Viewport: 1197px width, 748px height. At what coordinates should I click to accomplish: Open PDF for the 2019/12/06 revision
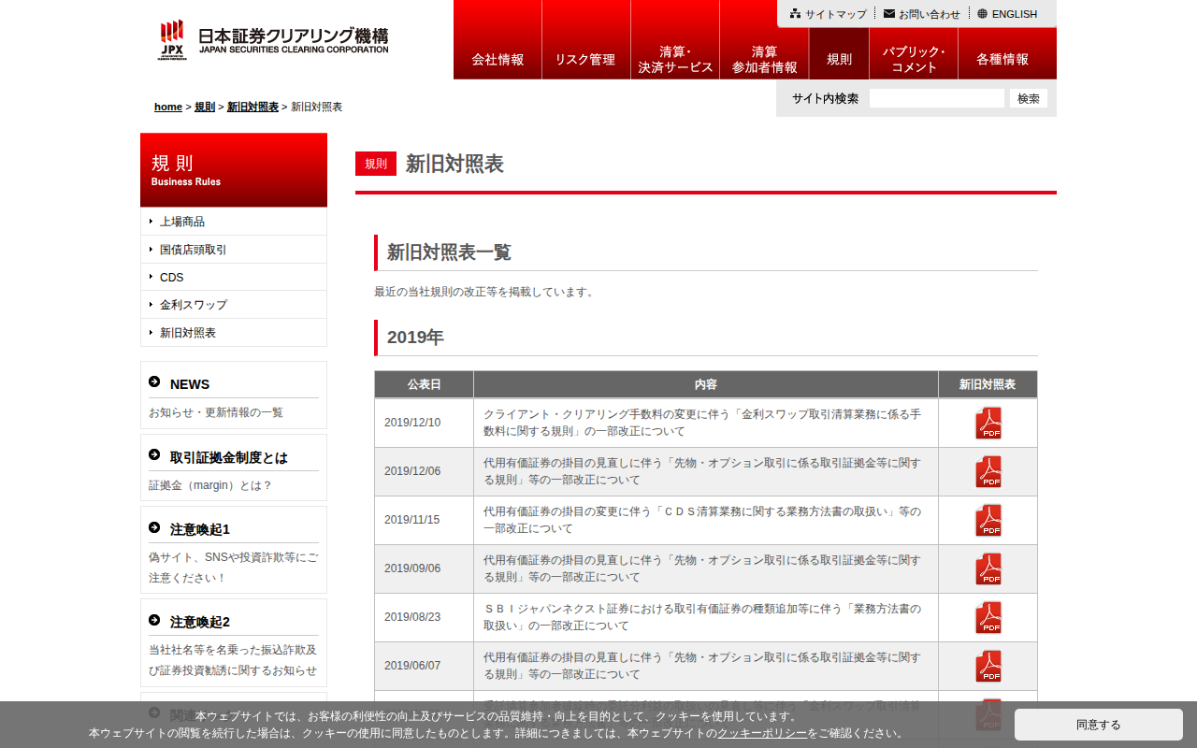[988, 472]
